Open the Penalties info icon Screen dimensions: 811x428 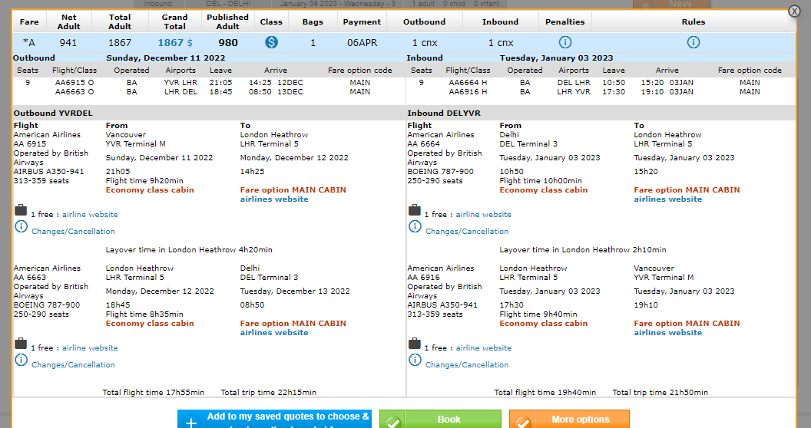(565, 42)
